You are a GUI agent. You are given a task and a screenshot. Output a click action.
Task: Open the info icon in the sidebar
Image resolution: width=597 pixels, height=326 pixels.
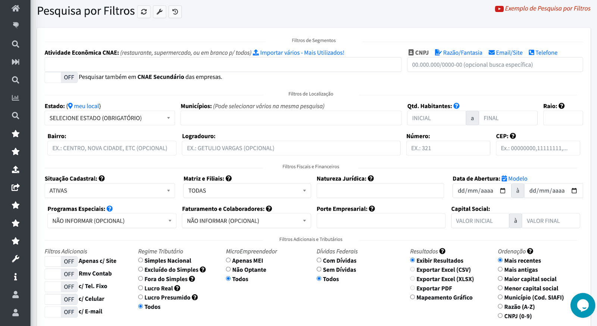click(x=15, y=277)
